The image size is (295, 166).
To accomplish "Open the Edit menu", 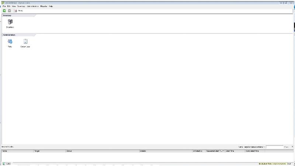I will tap(8, 6).
